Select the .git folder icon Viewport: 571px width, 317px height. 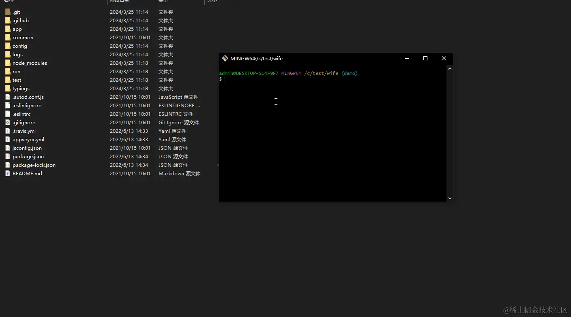[x=8, y=12]
